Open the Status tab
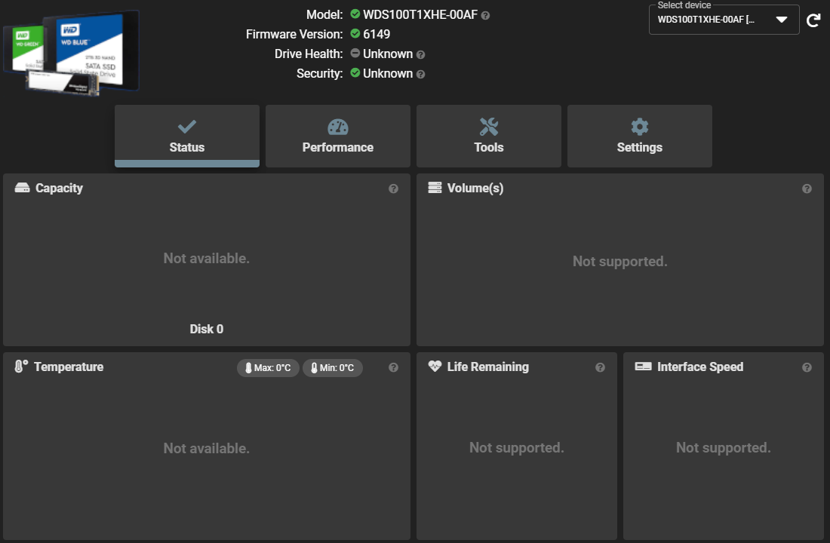The image size is (830, 543). 187,136
